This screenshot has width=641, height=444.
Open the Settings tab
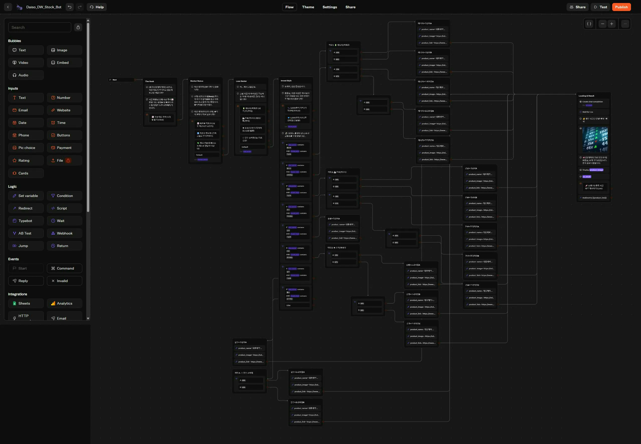coord(330,7)
